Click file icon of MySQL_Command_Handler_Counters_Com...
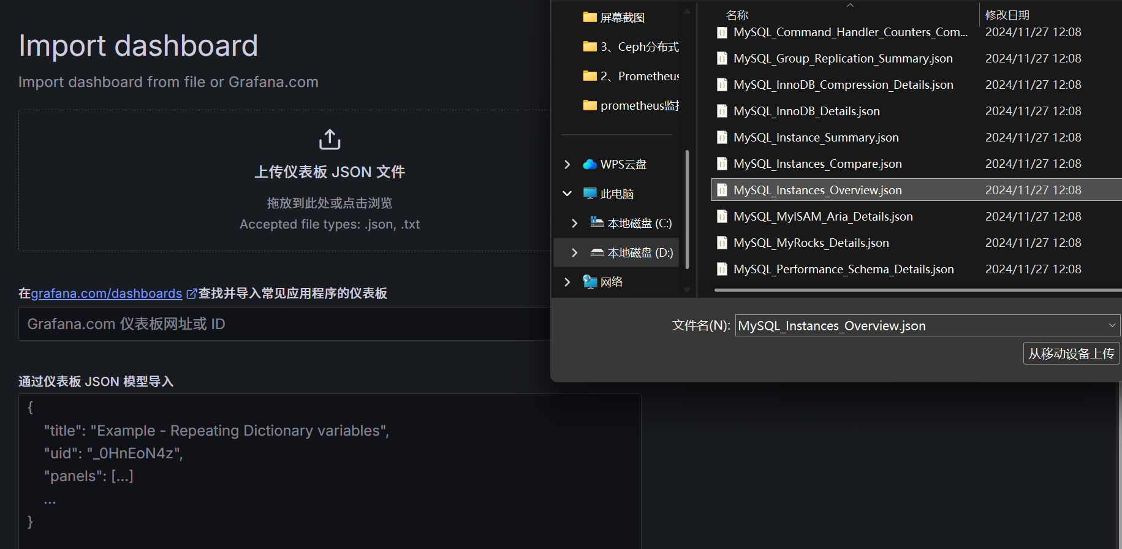The height and width of the screenshot is (549, 1122). (x=722, y=32)
